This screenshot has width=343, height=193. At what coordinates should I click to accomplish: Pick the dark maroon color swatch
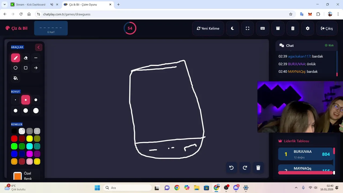(x=22, y=139)
